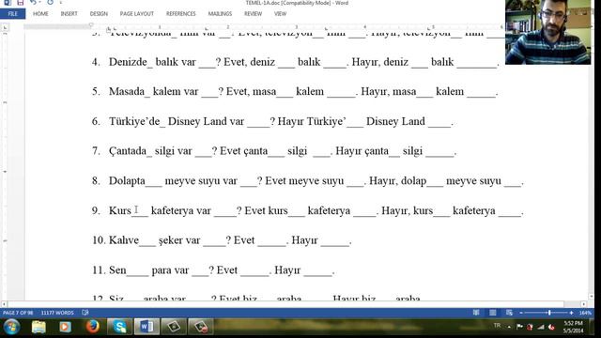Click the taskbar clock showing 5:52 PM
Image resolution: width=601 pixels, height=338 pixels.
(x=574, y=327)
